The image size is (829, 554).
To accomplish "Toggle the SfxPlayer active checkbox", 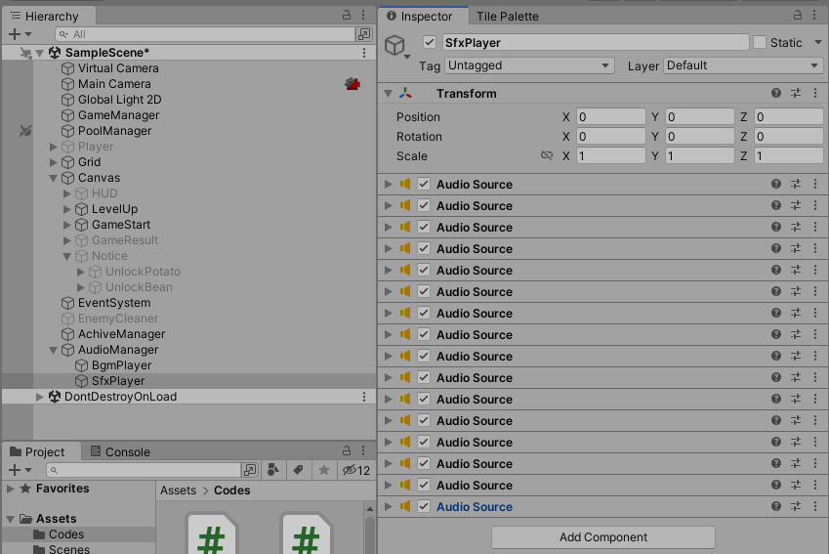I will pos(430,42).
